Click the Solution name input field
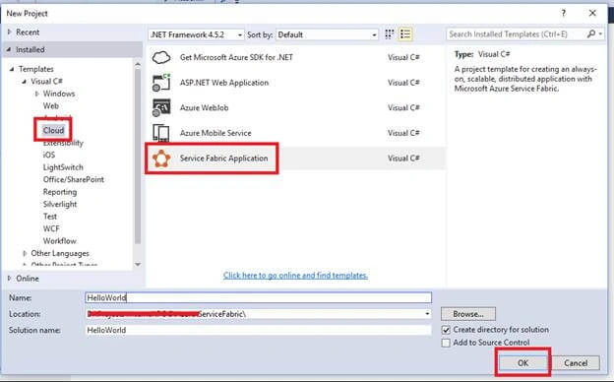Screen dimensions: 614x382 pos(259,330)
